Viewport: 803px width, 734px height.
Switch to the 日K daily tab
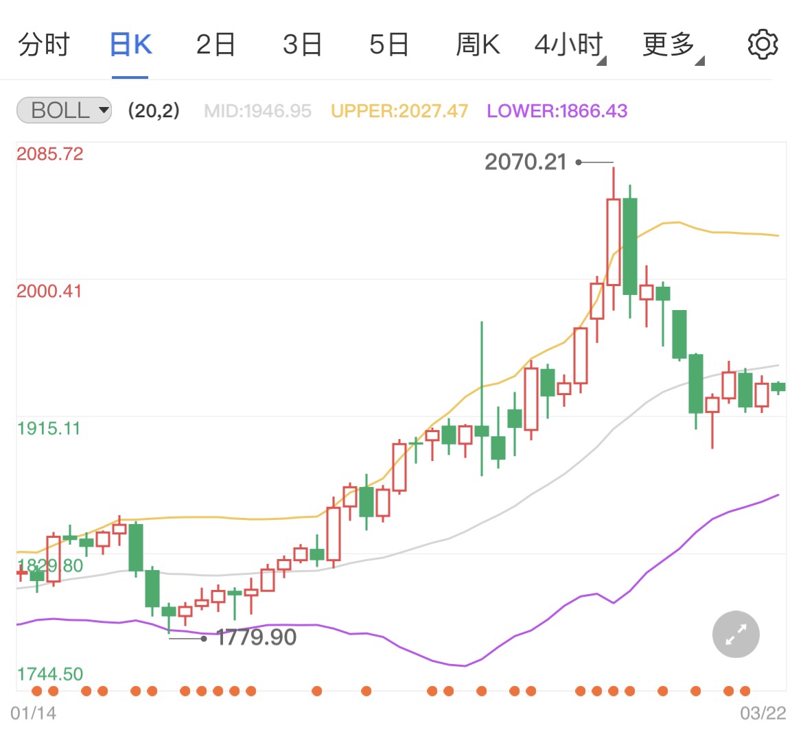(x=130, y=44)
